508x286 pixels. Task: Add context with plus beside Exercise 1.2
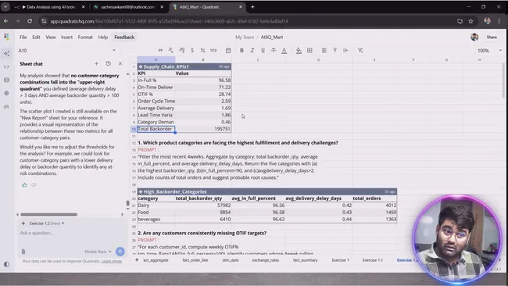click(x=23, y=223)
